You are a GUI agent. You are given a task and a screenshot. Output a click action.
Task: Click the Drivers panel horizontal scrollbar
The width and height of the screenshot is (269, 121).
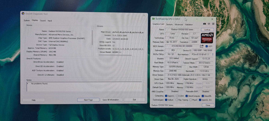tap(115, 55)
